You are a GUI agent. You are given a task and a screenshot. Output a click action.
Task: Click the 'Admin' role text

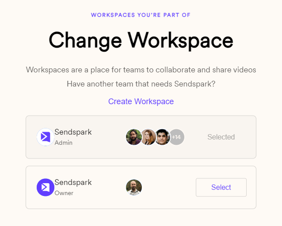[64, 143]
